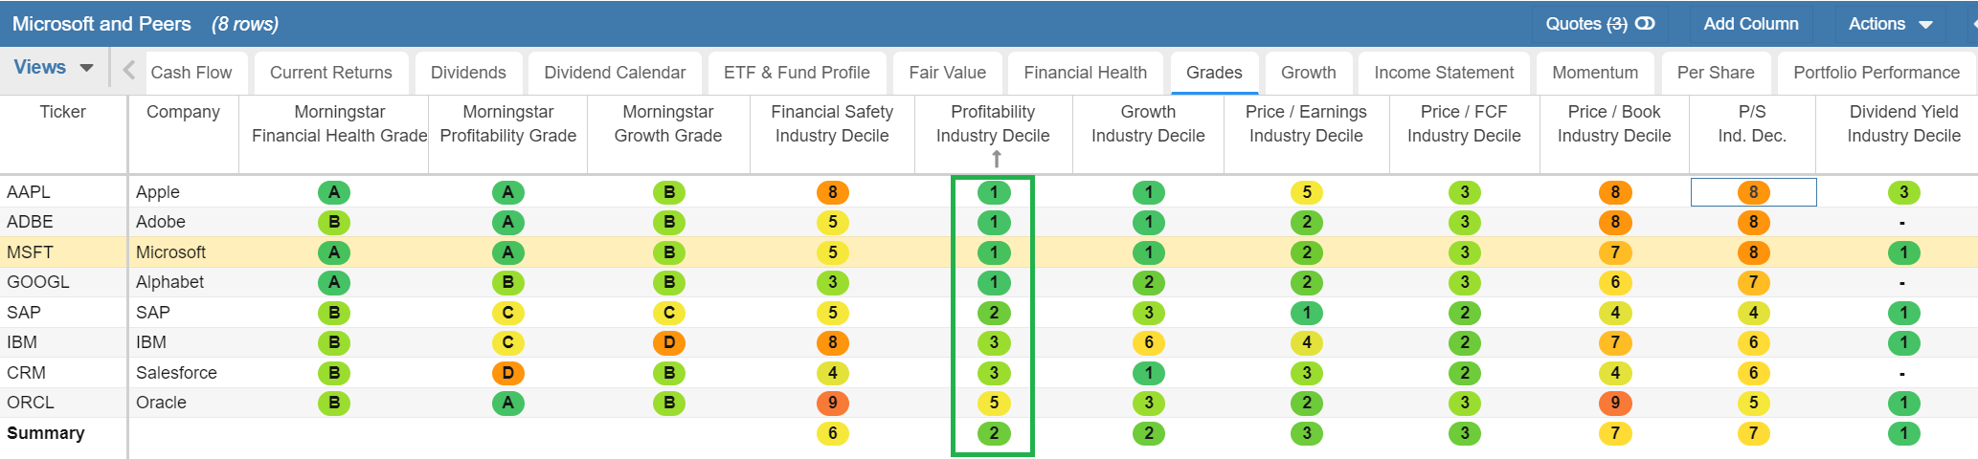1978x459 pixels.
Task: Sort by Price / Book Industry Decile header
Action: [1614, 123]
